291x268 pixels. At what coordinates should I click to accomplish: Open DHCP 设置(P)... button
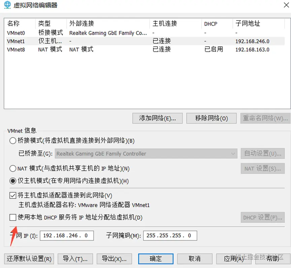click(263, 217)
